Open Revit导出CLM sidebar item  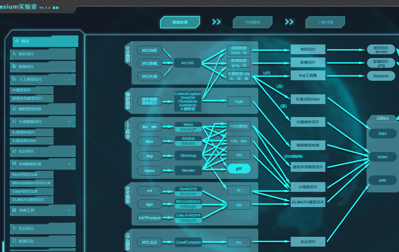coord(32,175)
